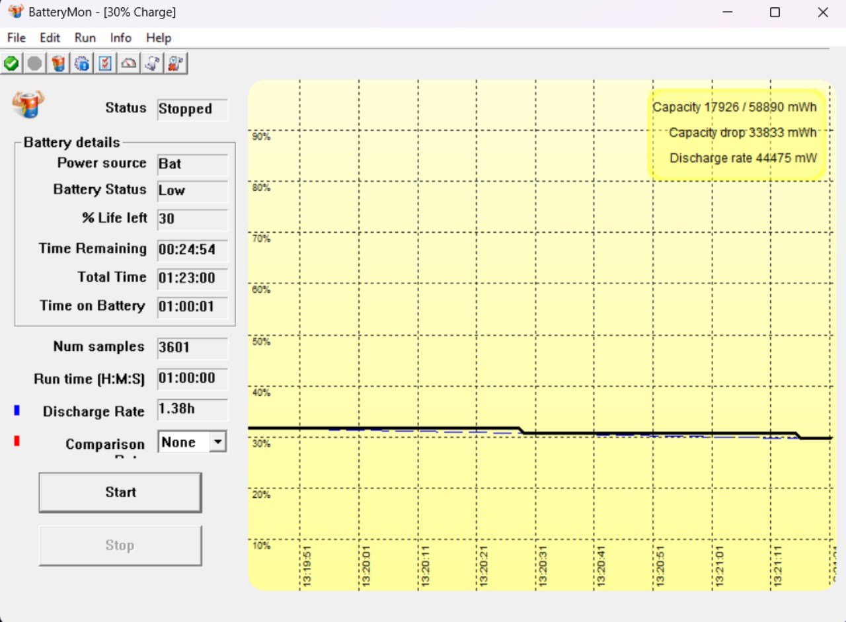The height and width of the screenshot is (622, 846).
Task: Click the checklist configuration toolbar icon
Action: (x=106, y=63)
